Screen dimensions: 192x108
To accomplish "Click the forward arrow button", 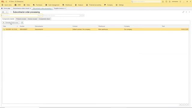I will [7, 12].
